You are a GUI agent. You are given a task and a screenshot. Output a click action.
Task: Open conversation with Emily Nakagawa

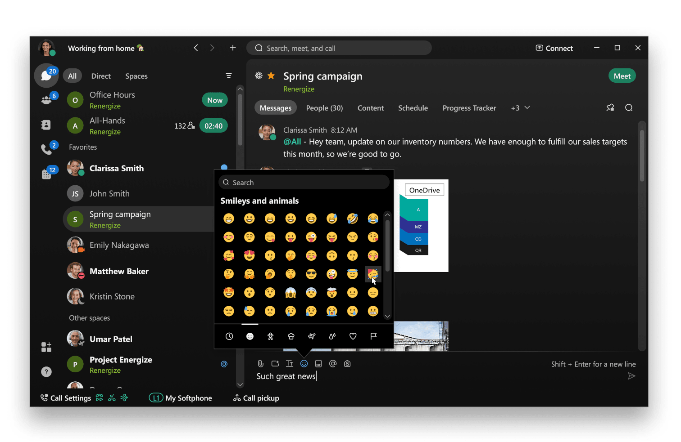tap(139, 245)
